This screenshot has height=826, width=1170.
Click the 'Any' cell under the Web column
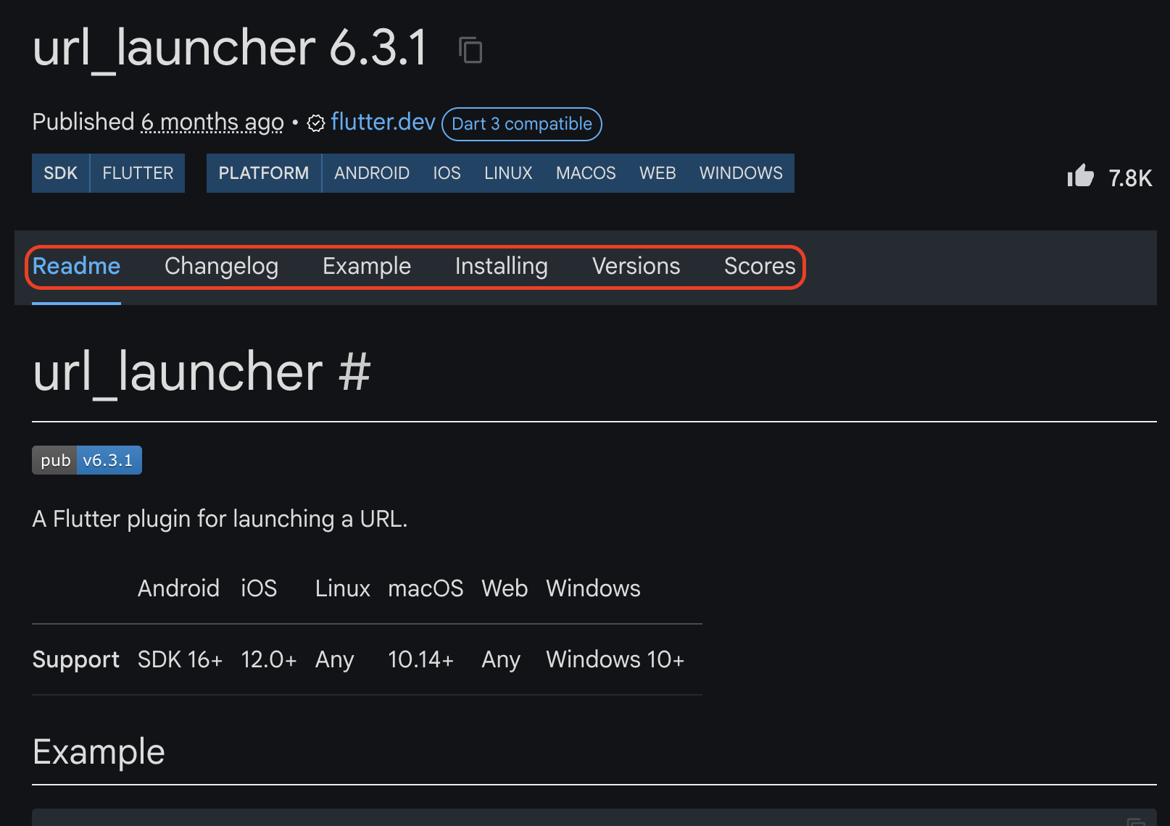pos(501,660)
